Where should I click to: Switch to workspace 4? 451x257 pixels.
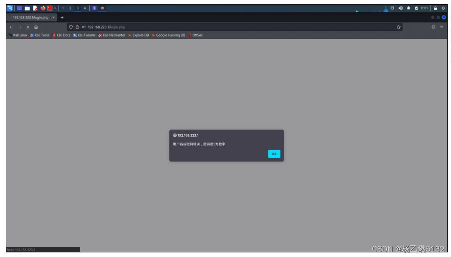click(x=84, y=8)
